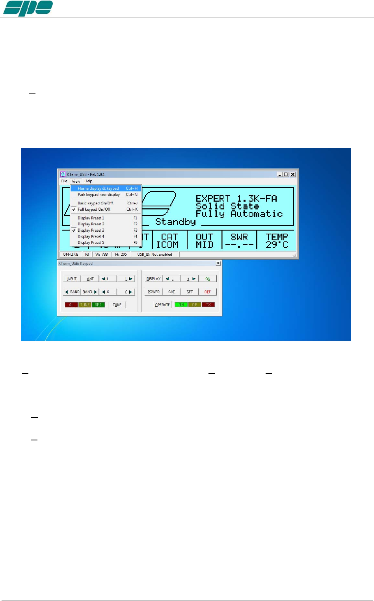Click the F3 status bar entry

coord(87,255)
